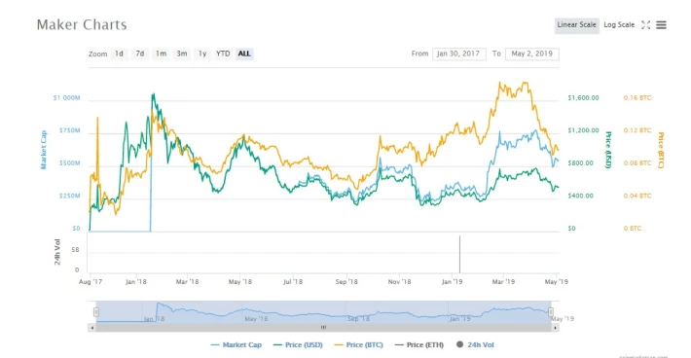The width and height of the screenshot is (691, 358).
Task: Click the Mar '18 x-axis label
Action: tap(187, 282)
